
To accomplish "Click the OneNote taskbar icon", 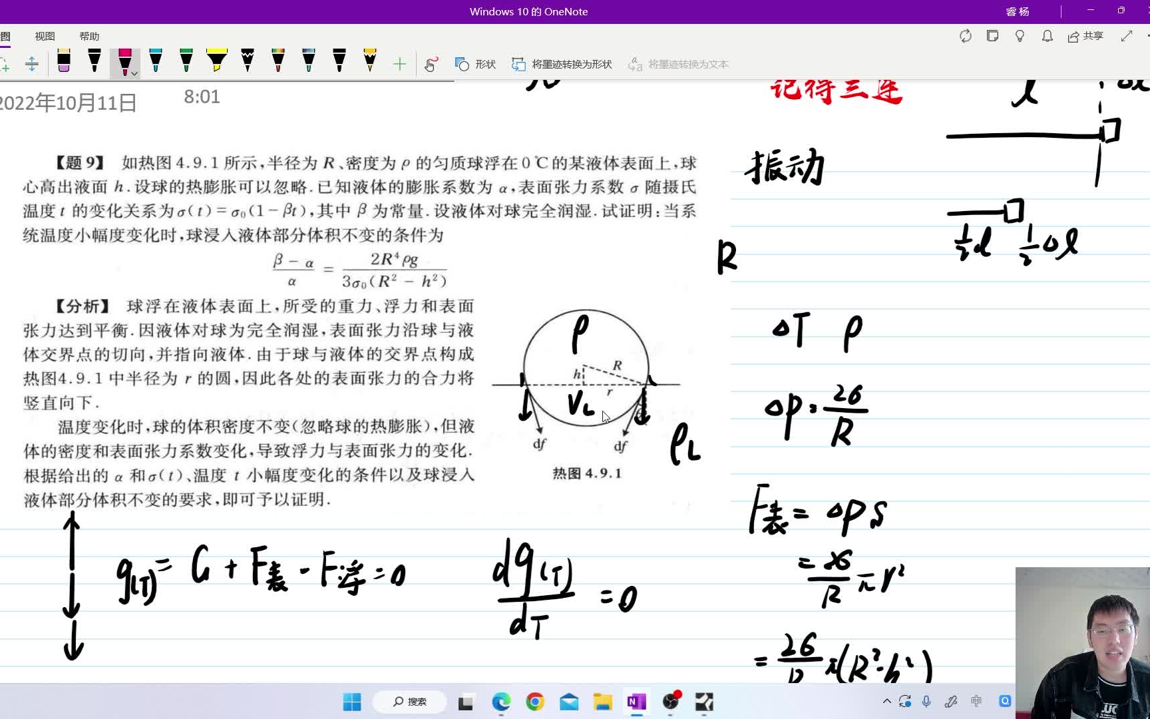I will click(637, 702).
